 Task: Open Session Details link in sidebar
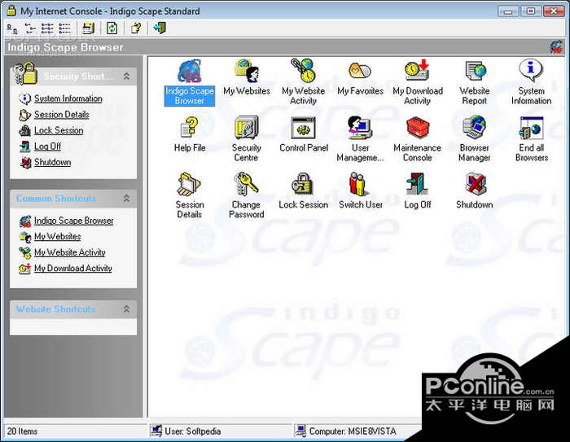61,115
